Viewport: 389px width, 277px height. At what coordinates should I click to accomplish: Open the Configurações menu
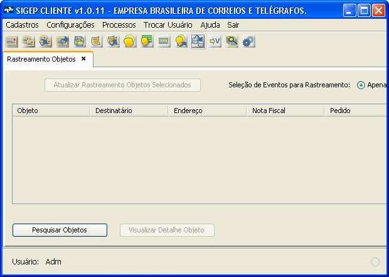pyautogui.click(x=70, y=25)
